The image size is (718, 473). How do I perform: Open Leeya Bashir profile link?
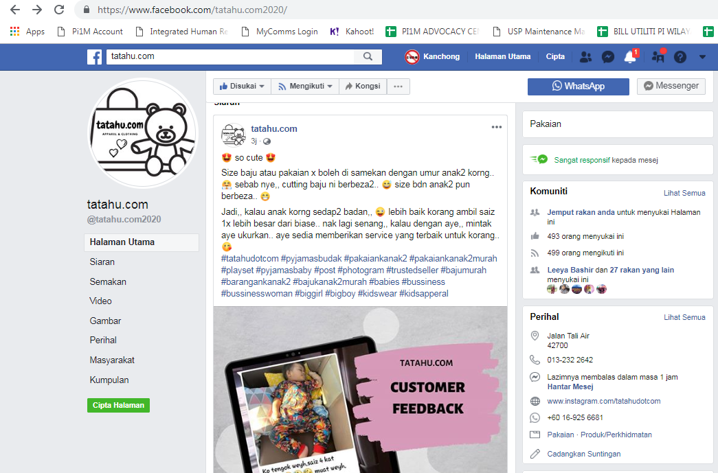click(x=570, y=270)
